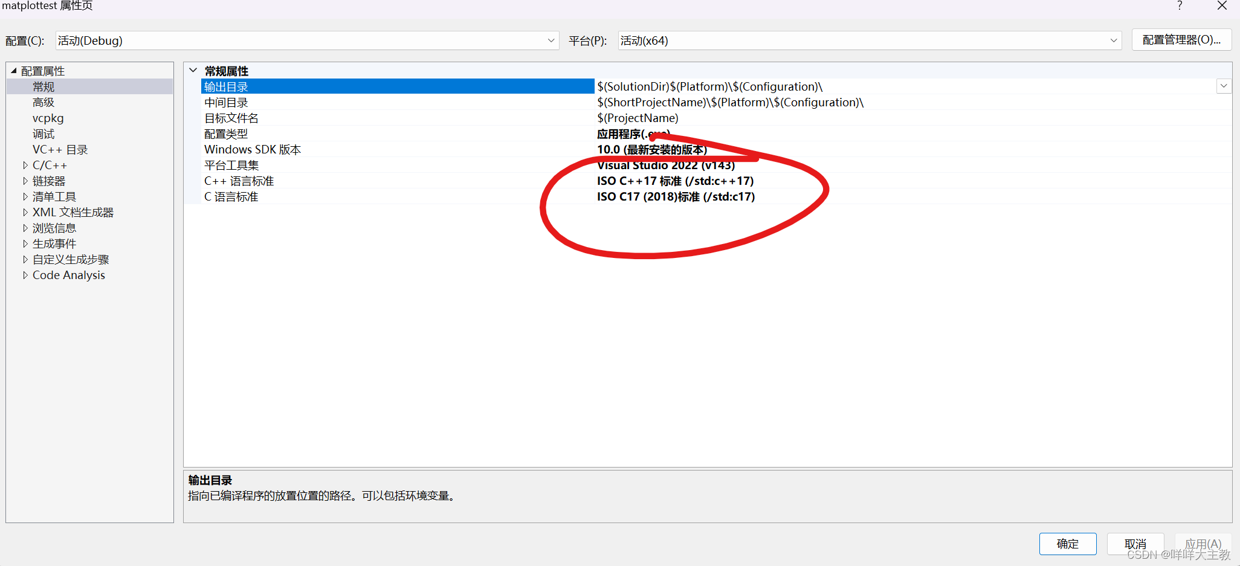
Task: Collapse the 常规属性 section chevron
Action: point(193,71)
